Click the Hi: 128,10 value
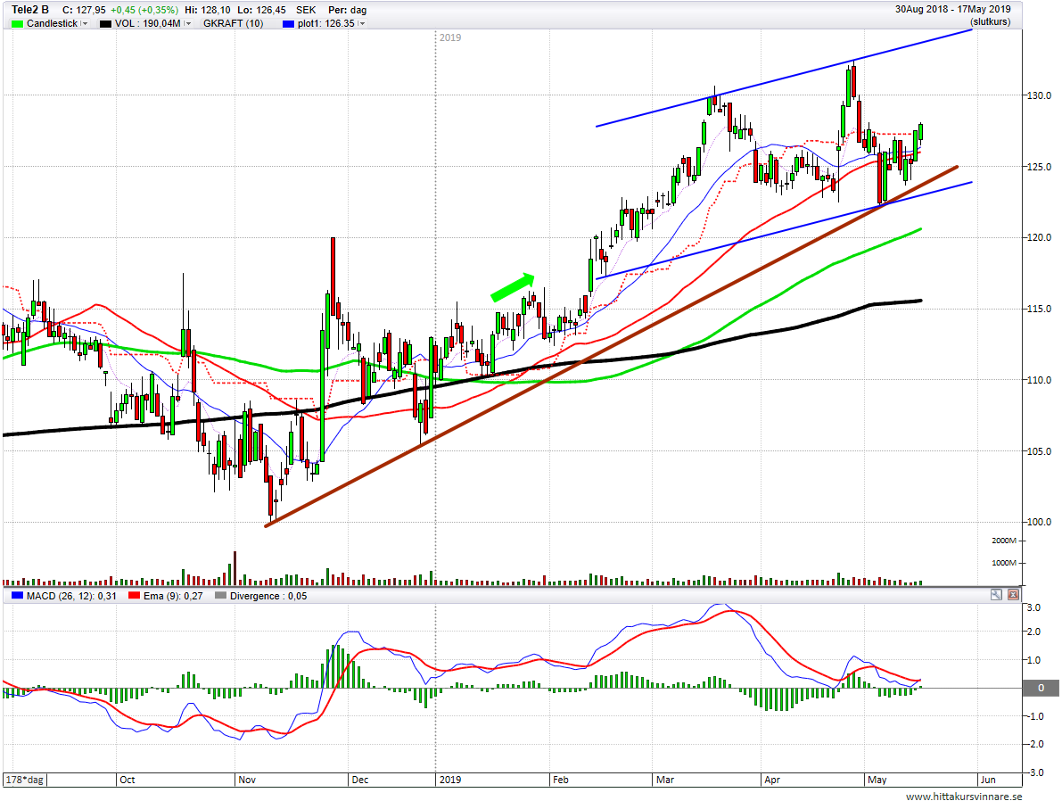The image size is (1062, 801). pyautogui.click(x=207, y=10)
